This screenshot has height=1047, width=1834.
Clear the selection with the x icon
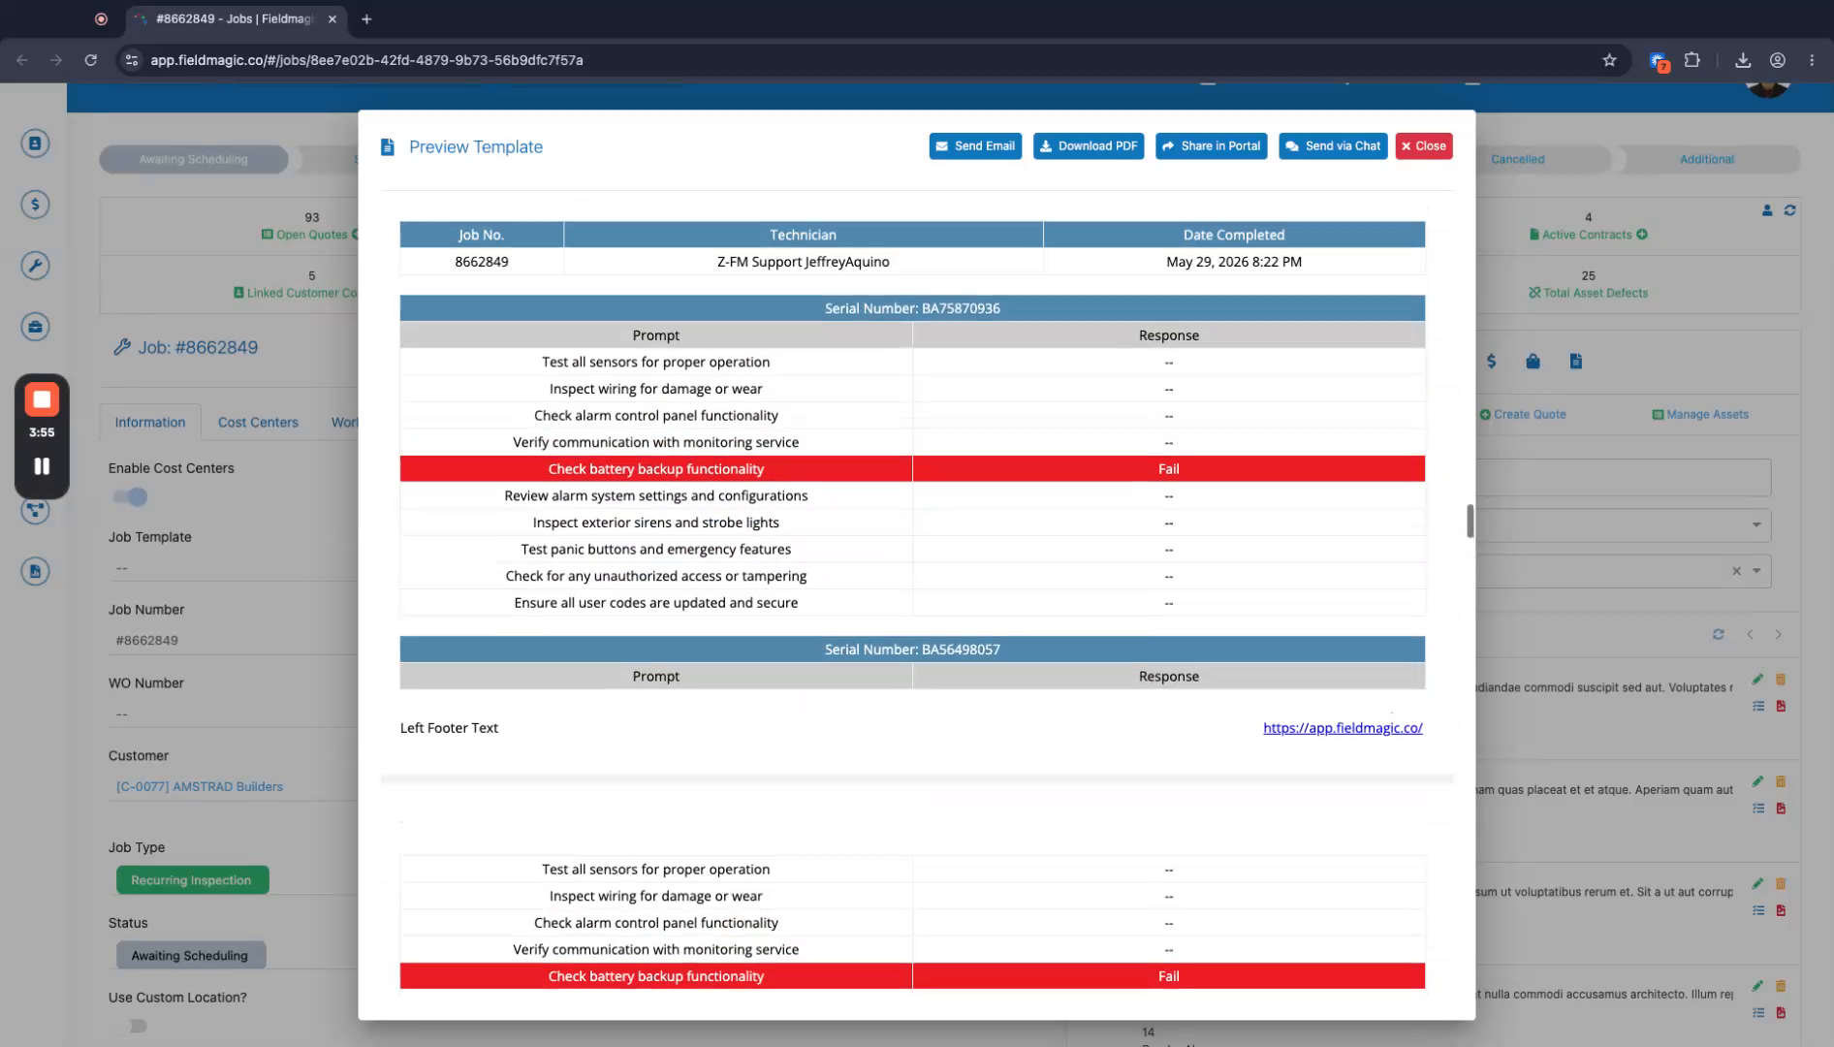1736,571
